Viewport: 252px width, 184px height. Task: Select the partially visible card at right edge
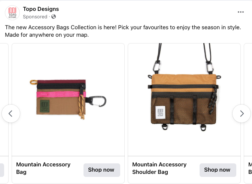pyautogui.click(x=248, y=112)
